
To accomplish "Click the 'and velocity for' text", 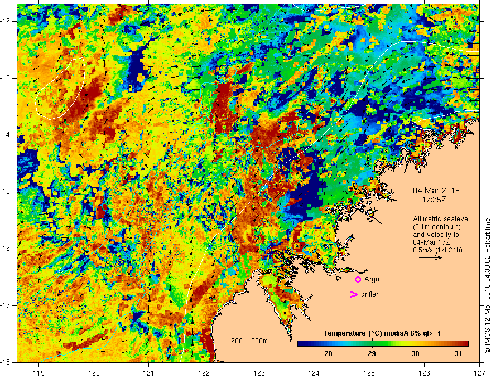I will click(x=437, y=235).
